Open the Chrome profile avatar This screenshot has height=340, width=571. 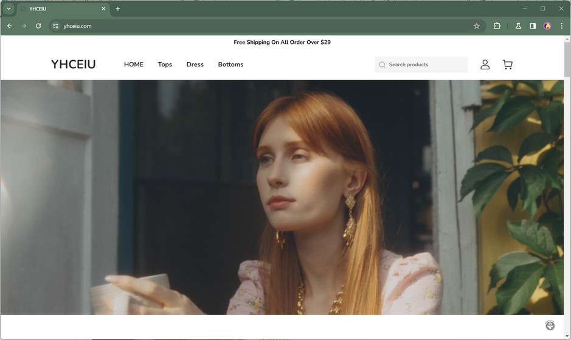[547, 26]
